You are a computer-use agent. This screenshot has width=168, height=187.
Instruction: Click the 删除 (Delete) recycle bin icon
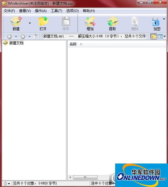[135, 21]
